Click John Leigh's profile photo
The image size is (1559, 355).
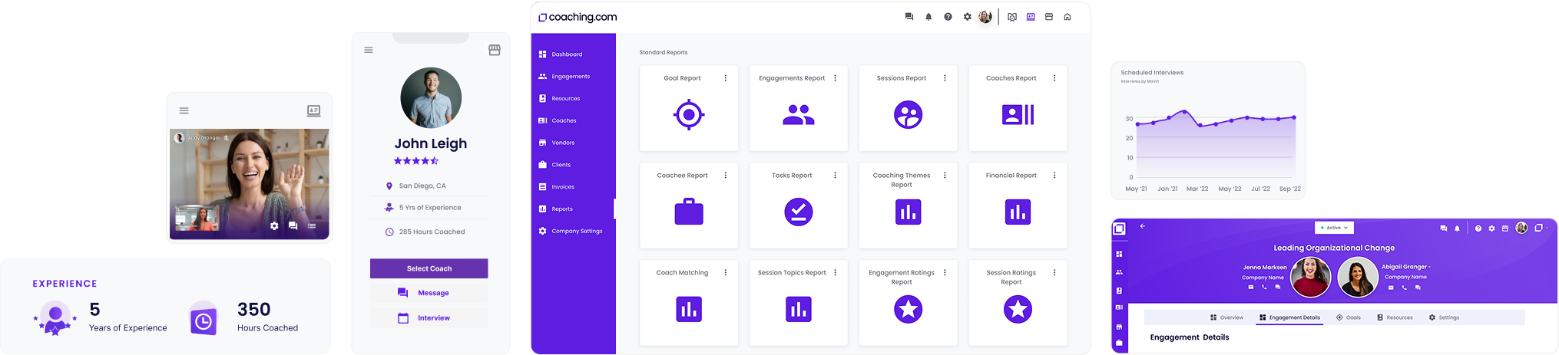[x=431, y=97]
